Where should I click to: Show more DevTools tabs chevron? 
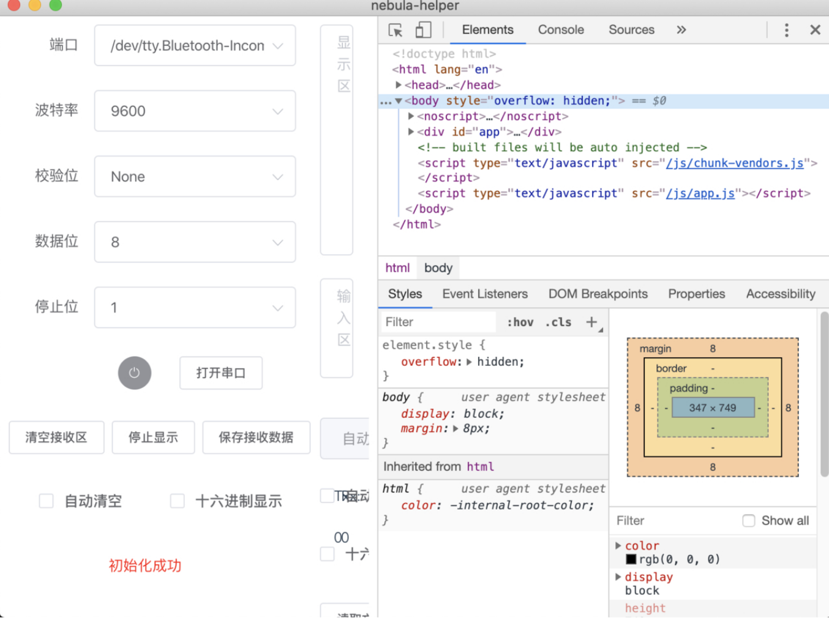click(681, 30)
